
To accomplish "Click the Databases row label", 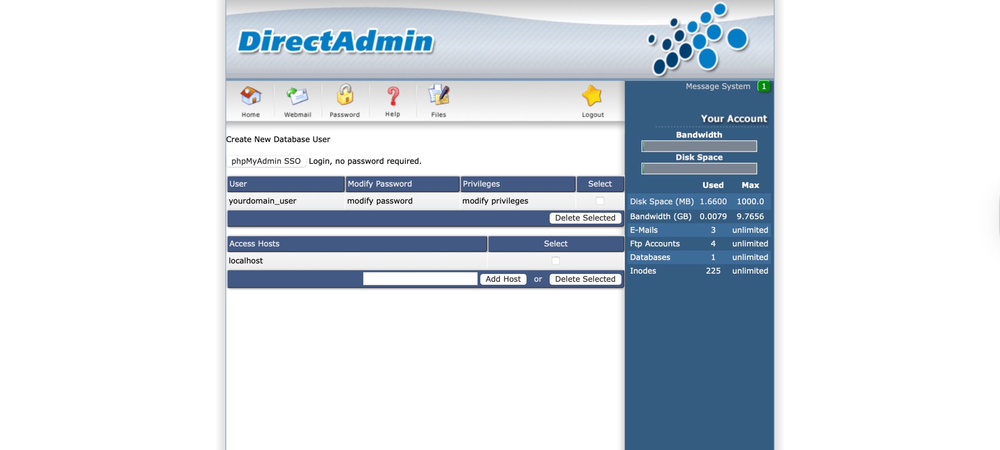I will [650, 257].
